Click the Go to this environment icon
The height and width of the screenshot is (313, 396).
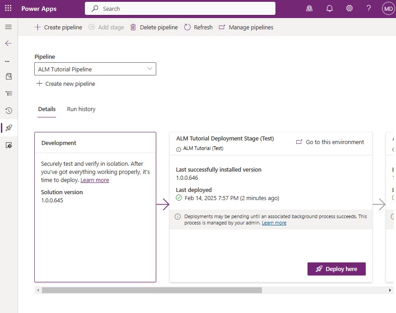click(299, 142)
